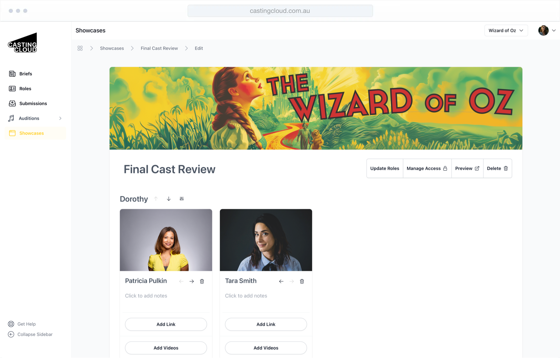Collapse the sidebar
Image resolution: width=560 pixels, height=358 pixels.
(30, 334)
